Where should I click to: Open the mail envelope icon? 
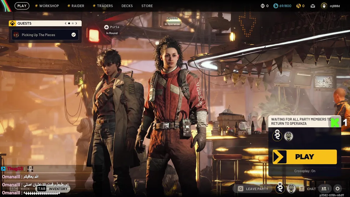coord(313,6)
